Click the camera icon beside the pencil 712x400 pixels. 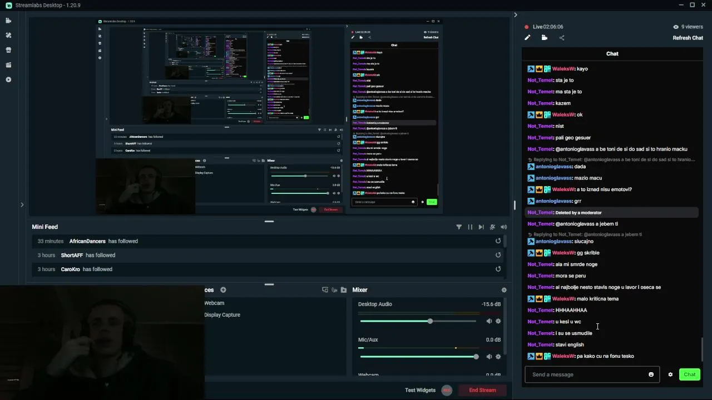(545, 38)
